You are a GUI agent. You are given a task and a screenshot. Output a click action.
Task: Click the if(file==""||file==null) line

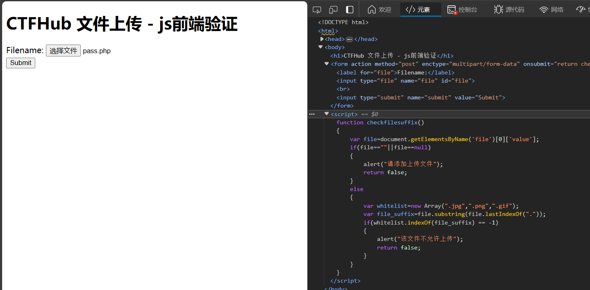(x=390, y=148)
